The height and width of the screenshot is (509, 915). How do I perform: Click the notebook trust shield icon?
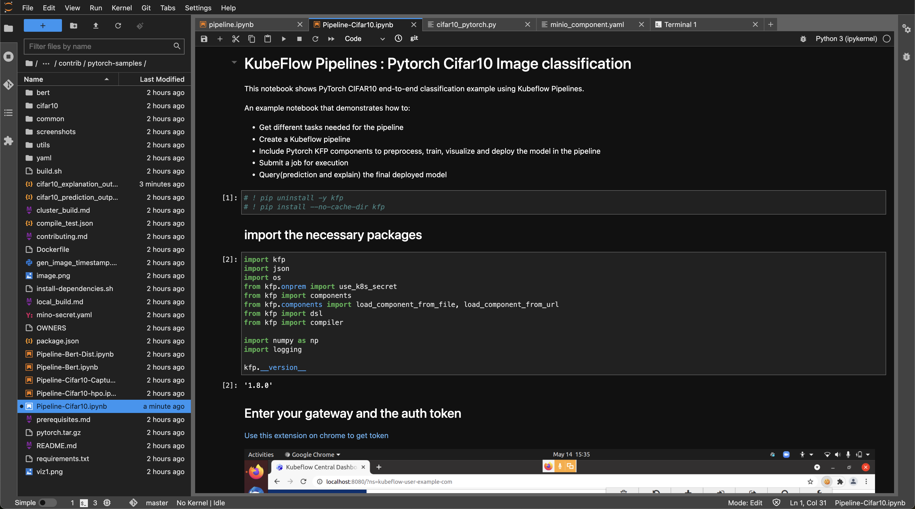click(776, 503)
